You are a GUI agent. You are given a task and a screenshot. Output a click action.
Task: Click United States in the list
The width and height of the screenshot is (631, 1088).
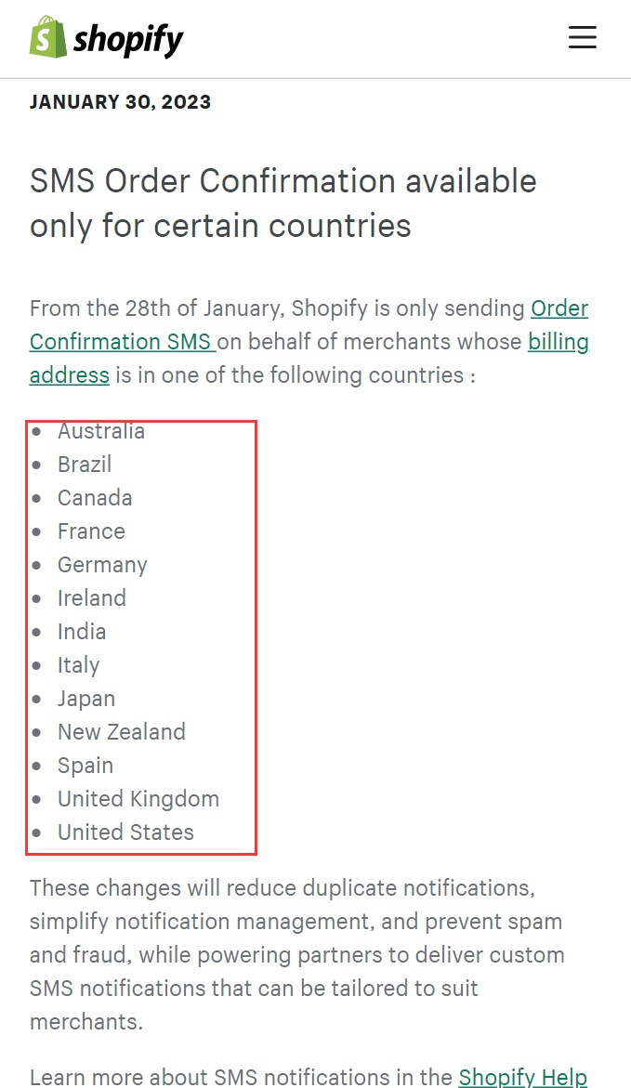[125, 832]
